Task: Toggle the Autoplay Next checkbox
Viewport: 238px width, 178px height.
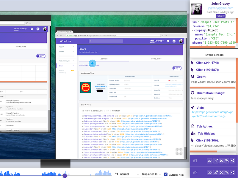Action: pyautogui.click(x=166, y=174)
